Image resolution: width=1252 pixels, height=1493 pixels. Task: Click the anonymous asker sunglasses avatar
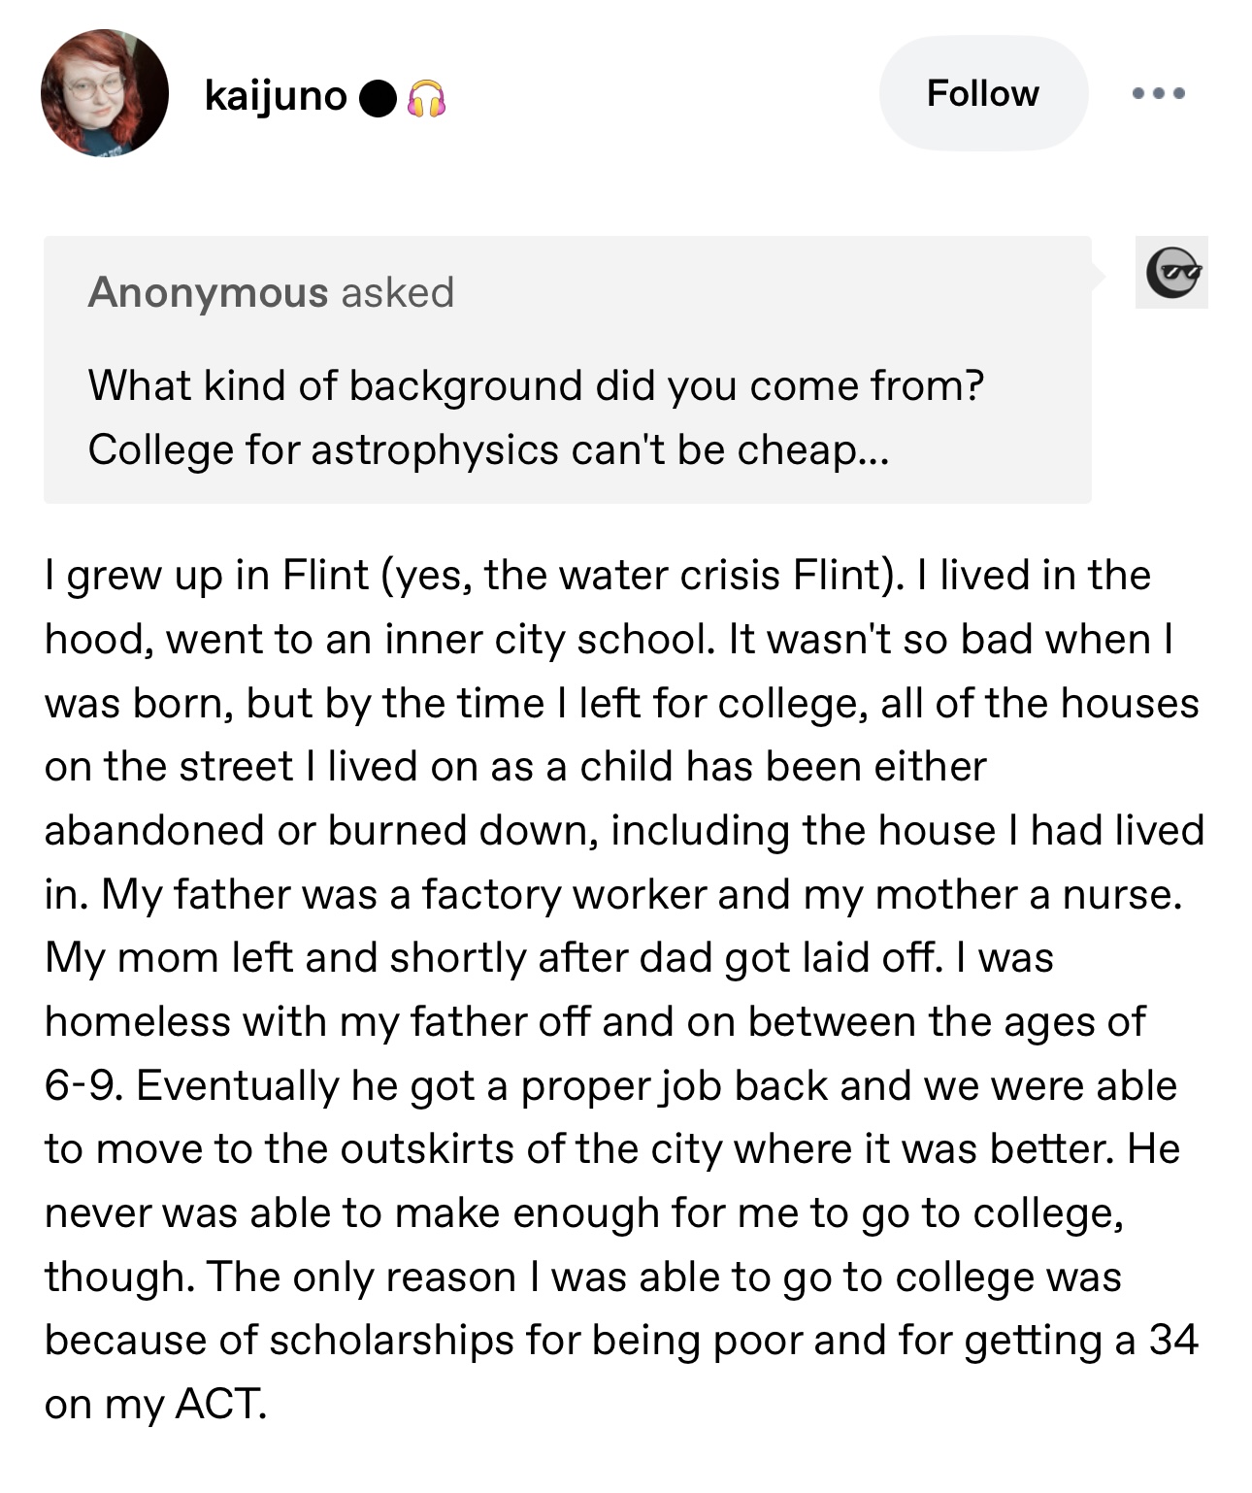[x=1171, y=273]
